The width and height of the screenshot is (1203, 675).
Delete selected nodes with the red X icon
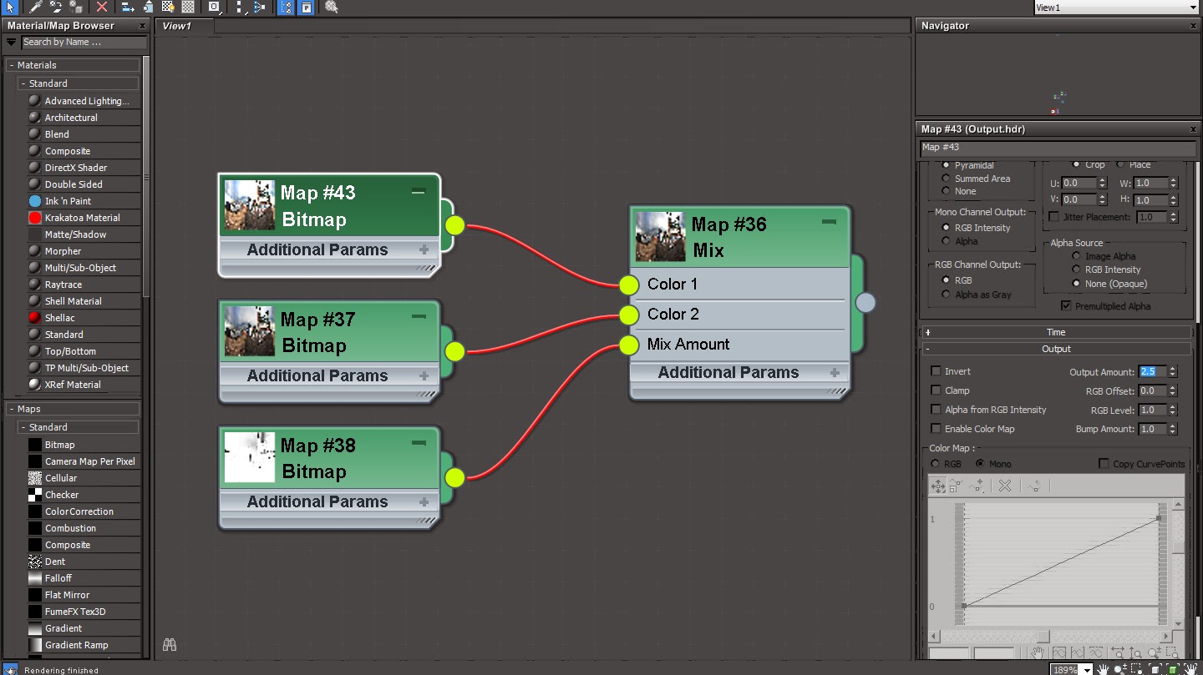[102, 7]
